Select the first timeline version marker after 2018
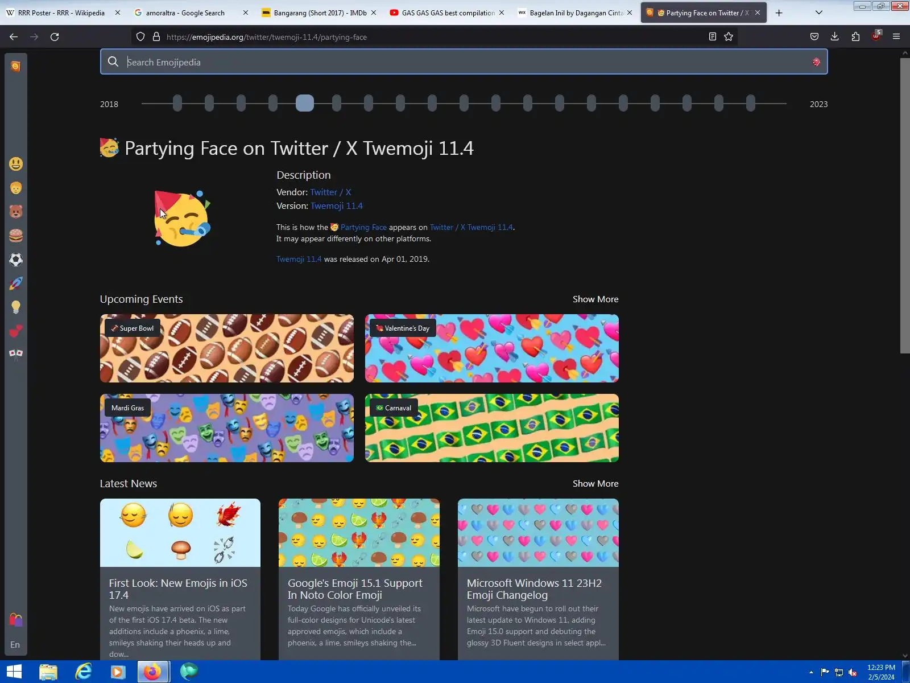 [x=177, y=103]
